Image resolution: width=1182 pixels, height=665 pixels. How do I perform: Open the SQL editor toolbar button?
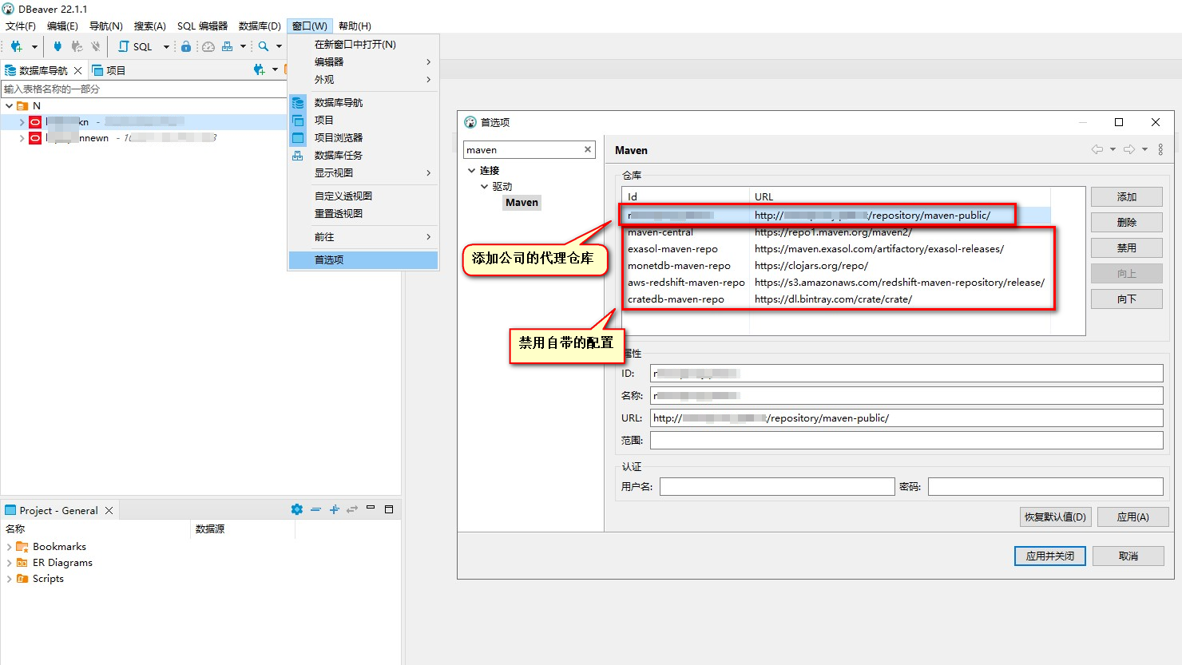point(136,46)
